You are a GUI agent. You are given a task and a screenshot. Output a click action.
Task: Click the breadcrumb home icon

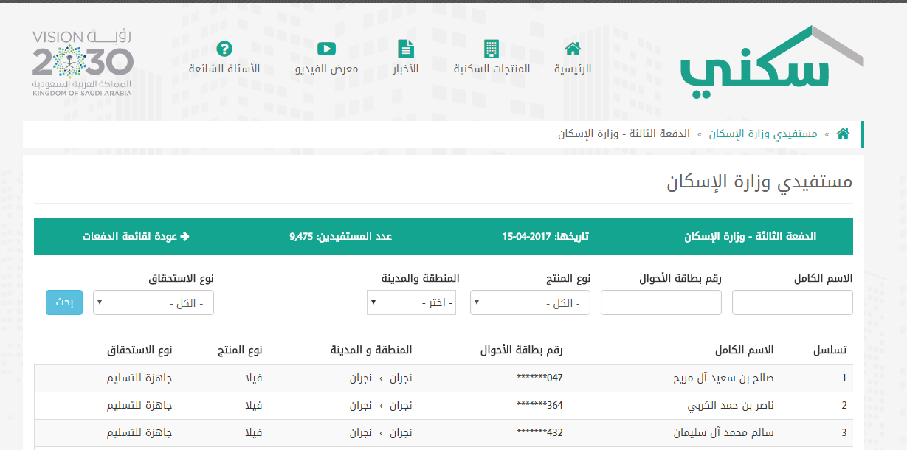[x=843, y=134]
